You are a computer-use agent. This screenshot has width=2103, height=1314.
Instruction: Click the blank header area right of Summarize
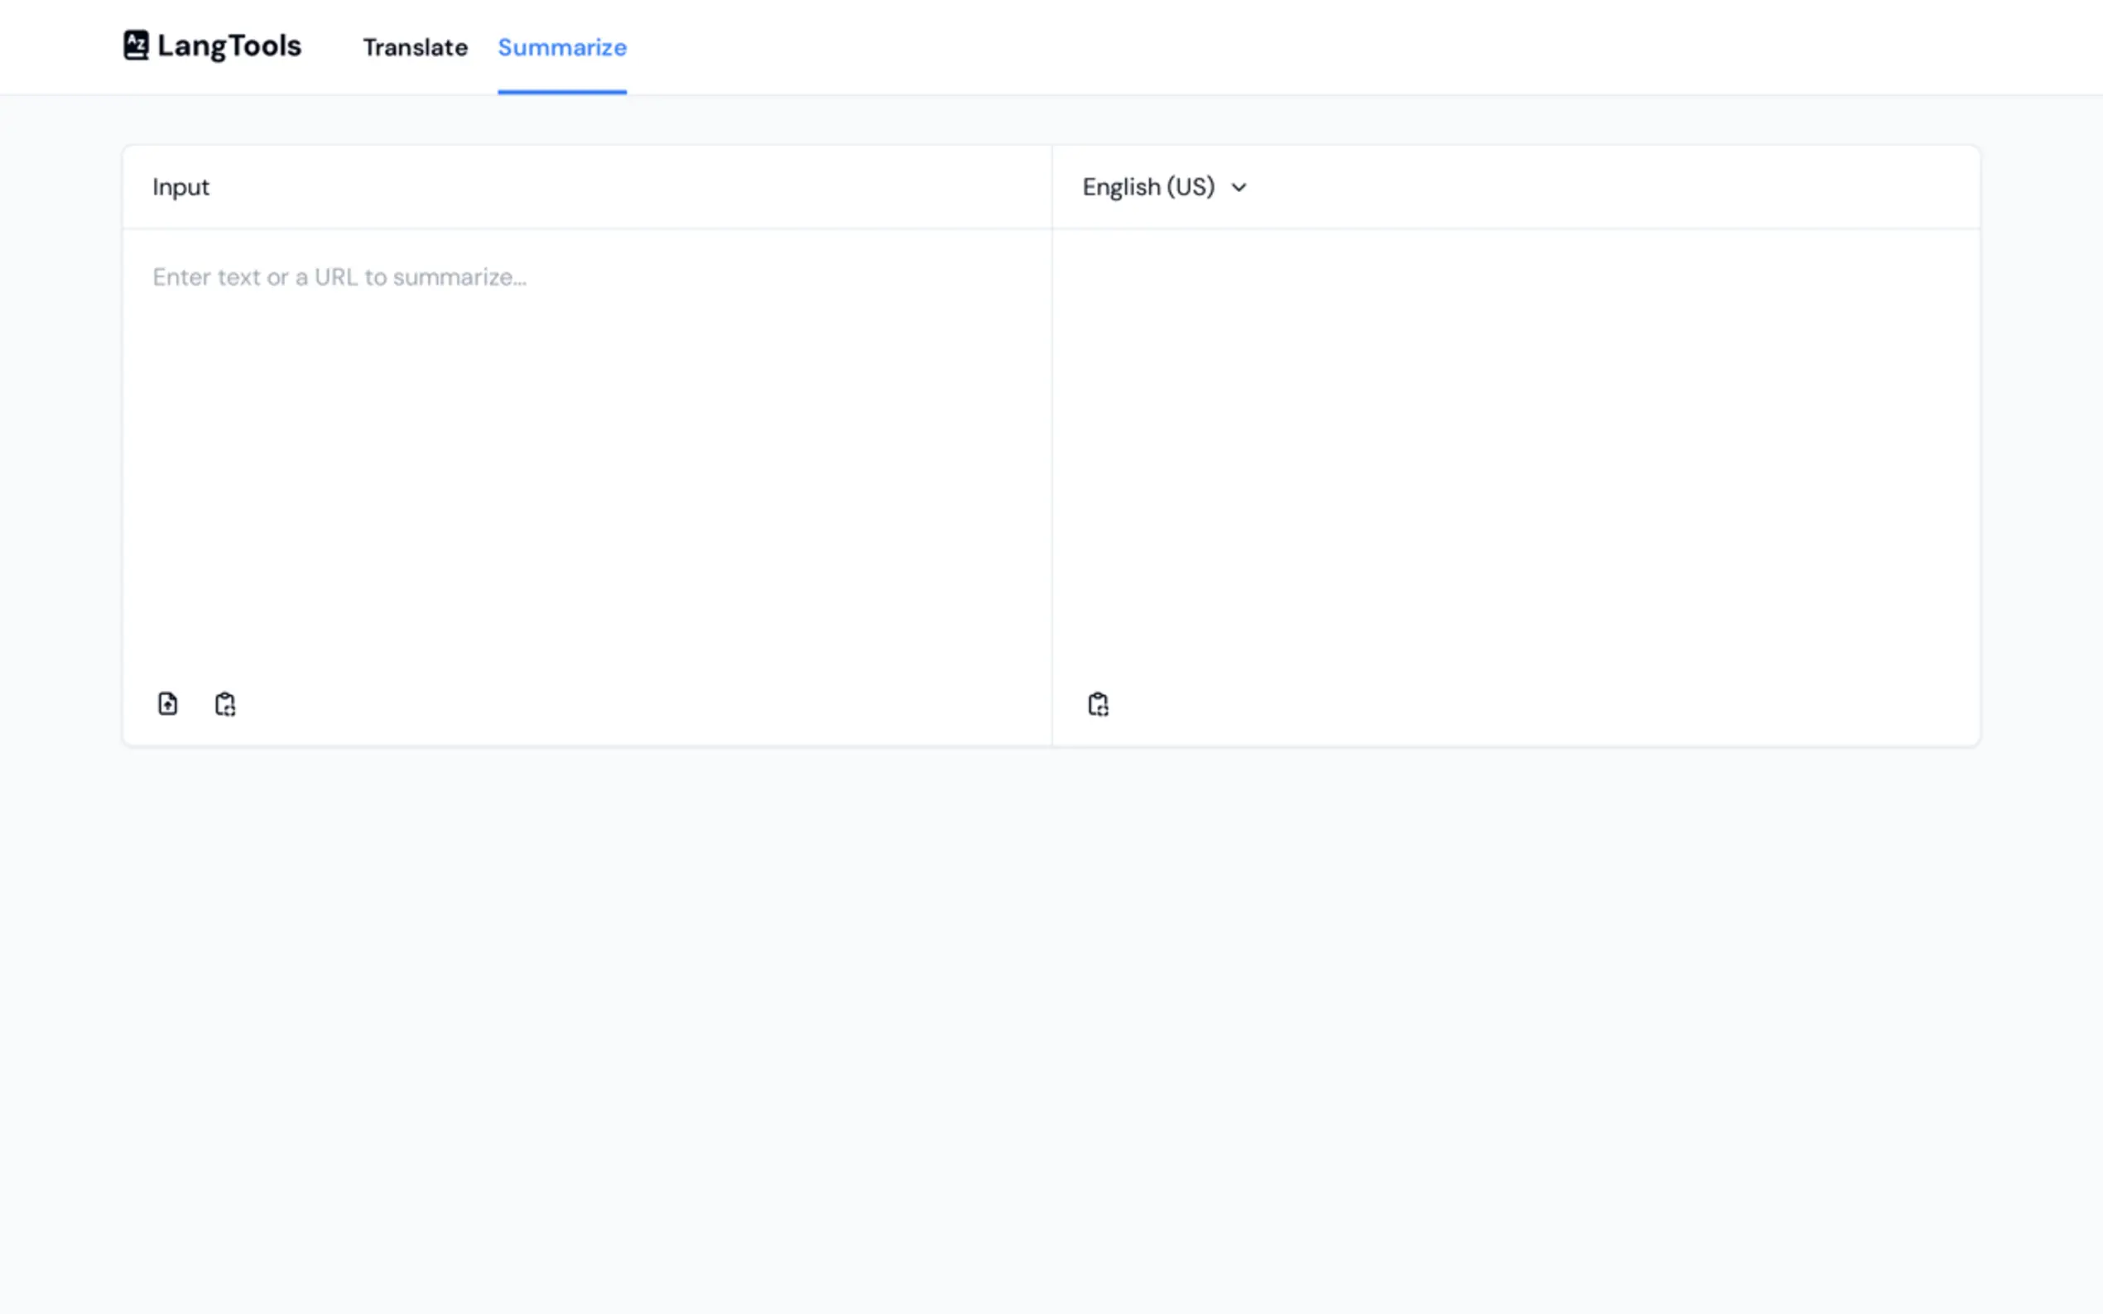pyautogui.click(x=1304, y=47)
